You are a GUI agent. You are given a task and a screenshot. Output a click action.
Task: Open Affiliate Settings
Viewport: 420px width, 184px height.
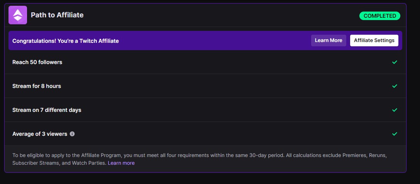click(x=374, y=41)
